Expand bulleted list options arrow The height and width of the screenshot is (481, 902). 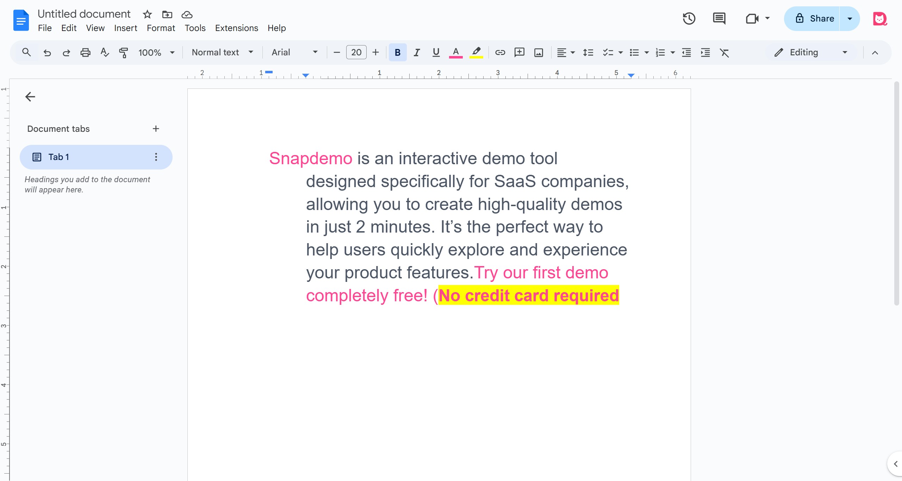point(647,53)
